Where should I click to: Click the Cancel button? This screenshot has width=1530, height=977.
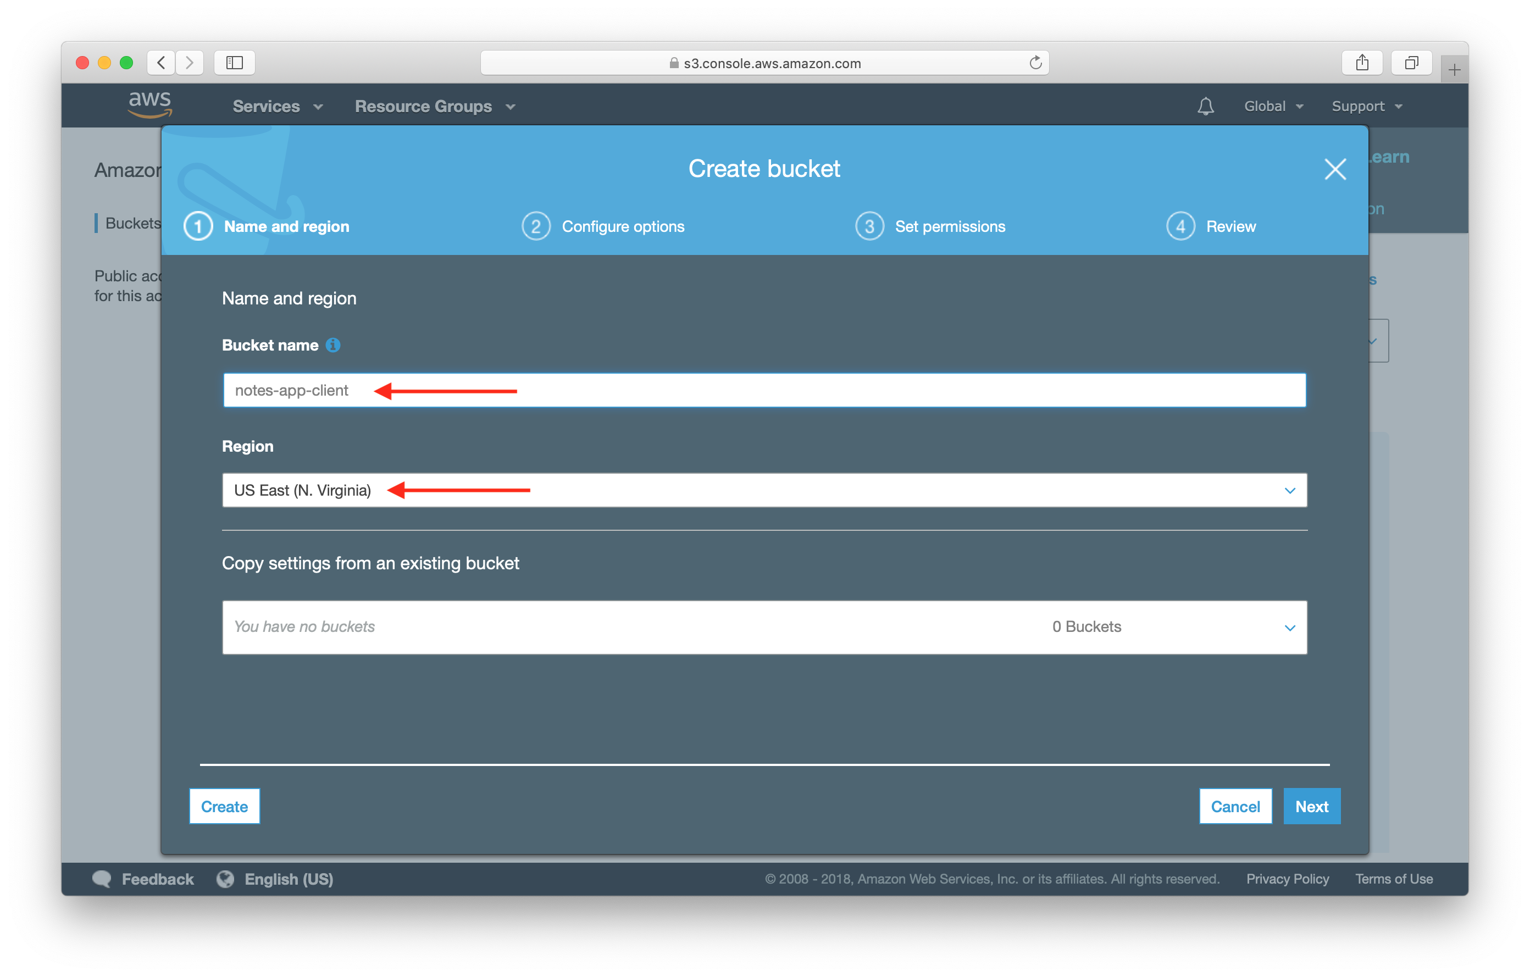(x=1237, y=806)
